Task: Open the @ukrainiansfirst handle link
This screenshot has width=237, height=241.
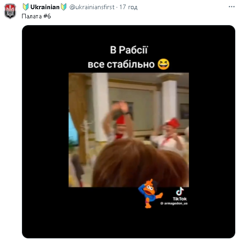Action: 92,7
